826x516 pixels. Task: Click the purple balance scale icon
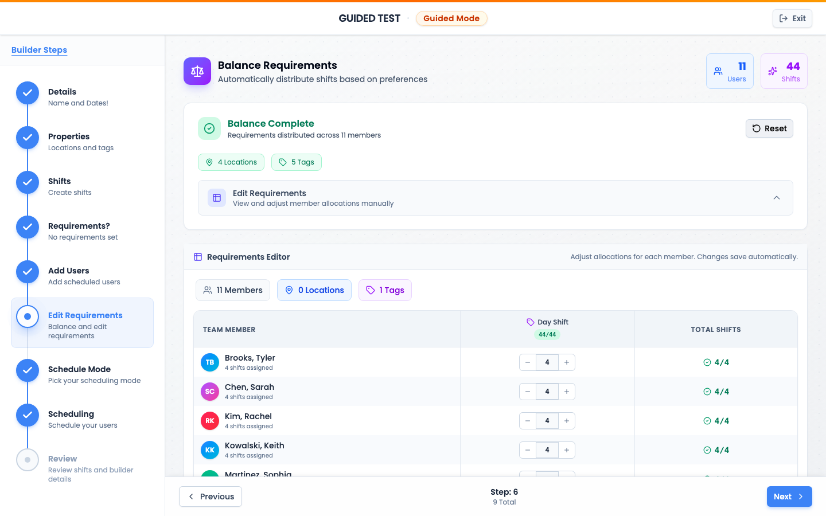pos(197,71)
